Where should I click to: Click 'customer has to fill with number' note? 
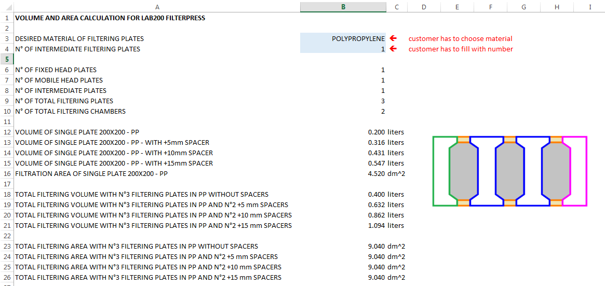pyautogui.click(x=461, y=49)
